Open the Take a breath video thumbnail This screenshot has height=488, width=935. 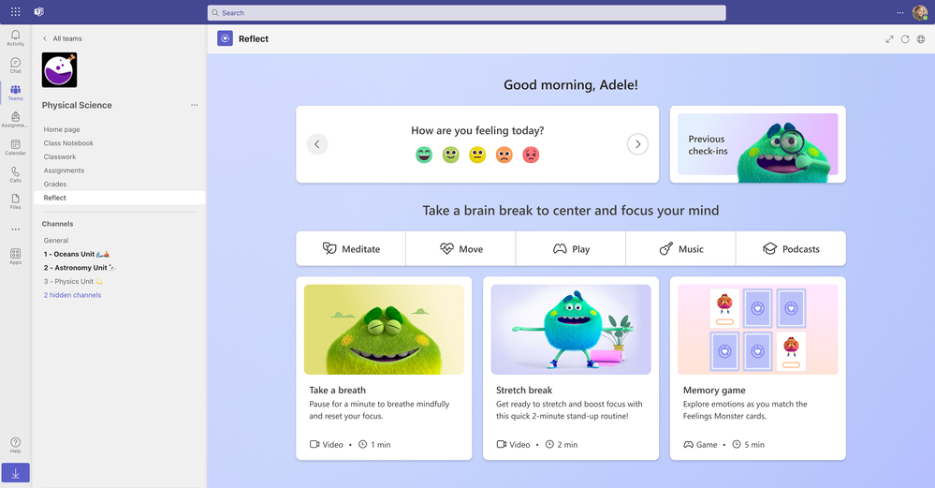coord(384,330)
